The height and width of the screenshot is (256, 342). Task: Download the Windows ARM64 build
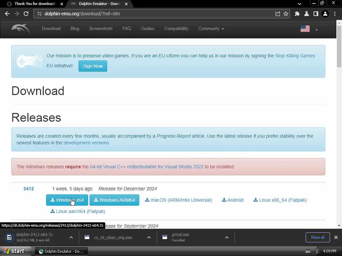114,200
